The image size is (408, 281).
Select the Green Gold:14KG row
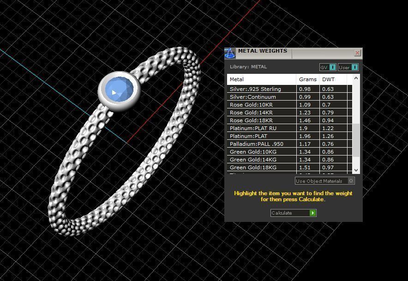tap(289, 160)
